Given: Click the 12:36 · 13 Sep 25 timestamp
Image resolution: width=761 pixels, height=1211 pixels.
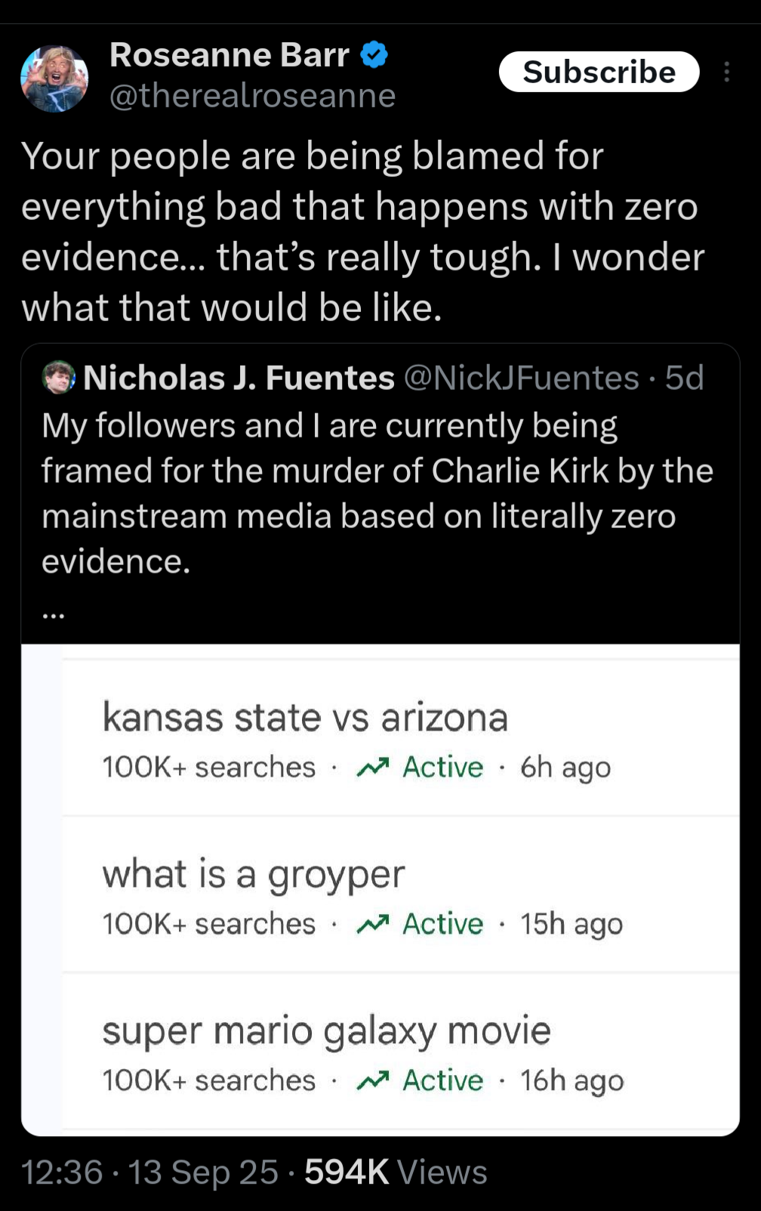Looking at the screenshot, I should 149,1172.
